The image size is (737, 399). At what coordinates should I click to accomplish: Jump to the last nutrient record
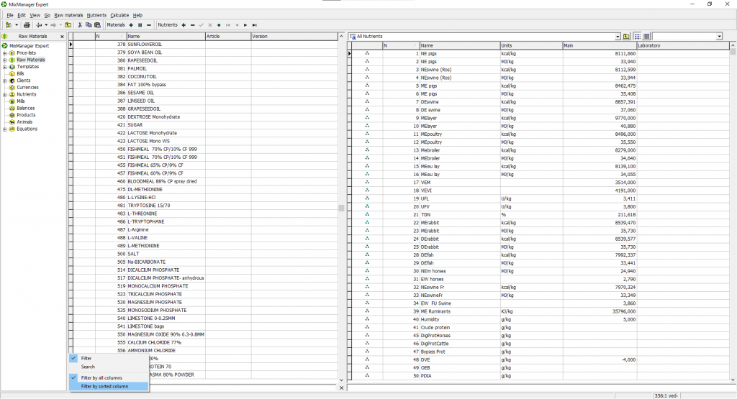254,25
